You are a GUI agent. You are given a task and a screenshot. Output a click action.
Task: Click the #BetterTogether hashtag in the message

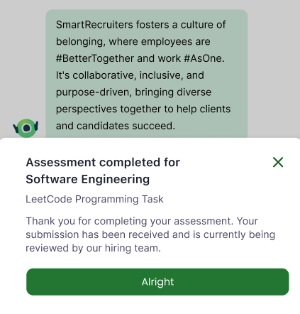click(95, 58)
